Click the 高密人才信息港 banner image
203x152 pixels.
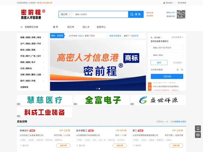click(98, 65)
